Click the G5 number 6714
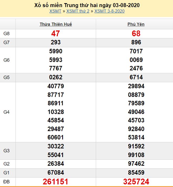 pyautogui.click(x=136, y=77)
